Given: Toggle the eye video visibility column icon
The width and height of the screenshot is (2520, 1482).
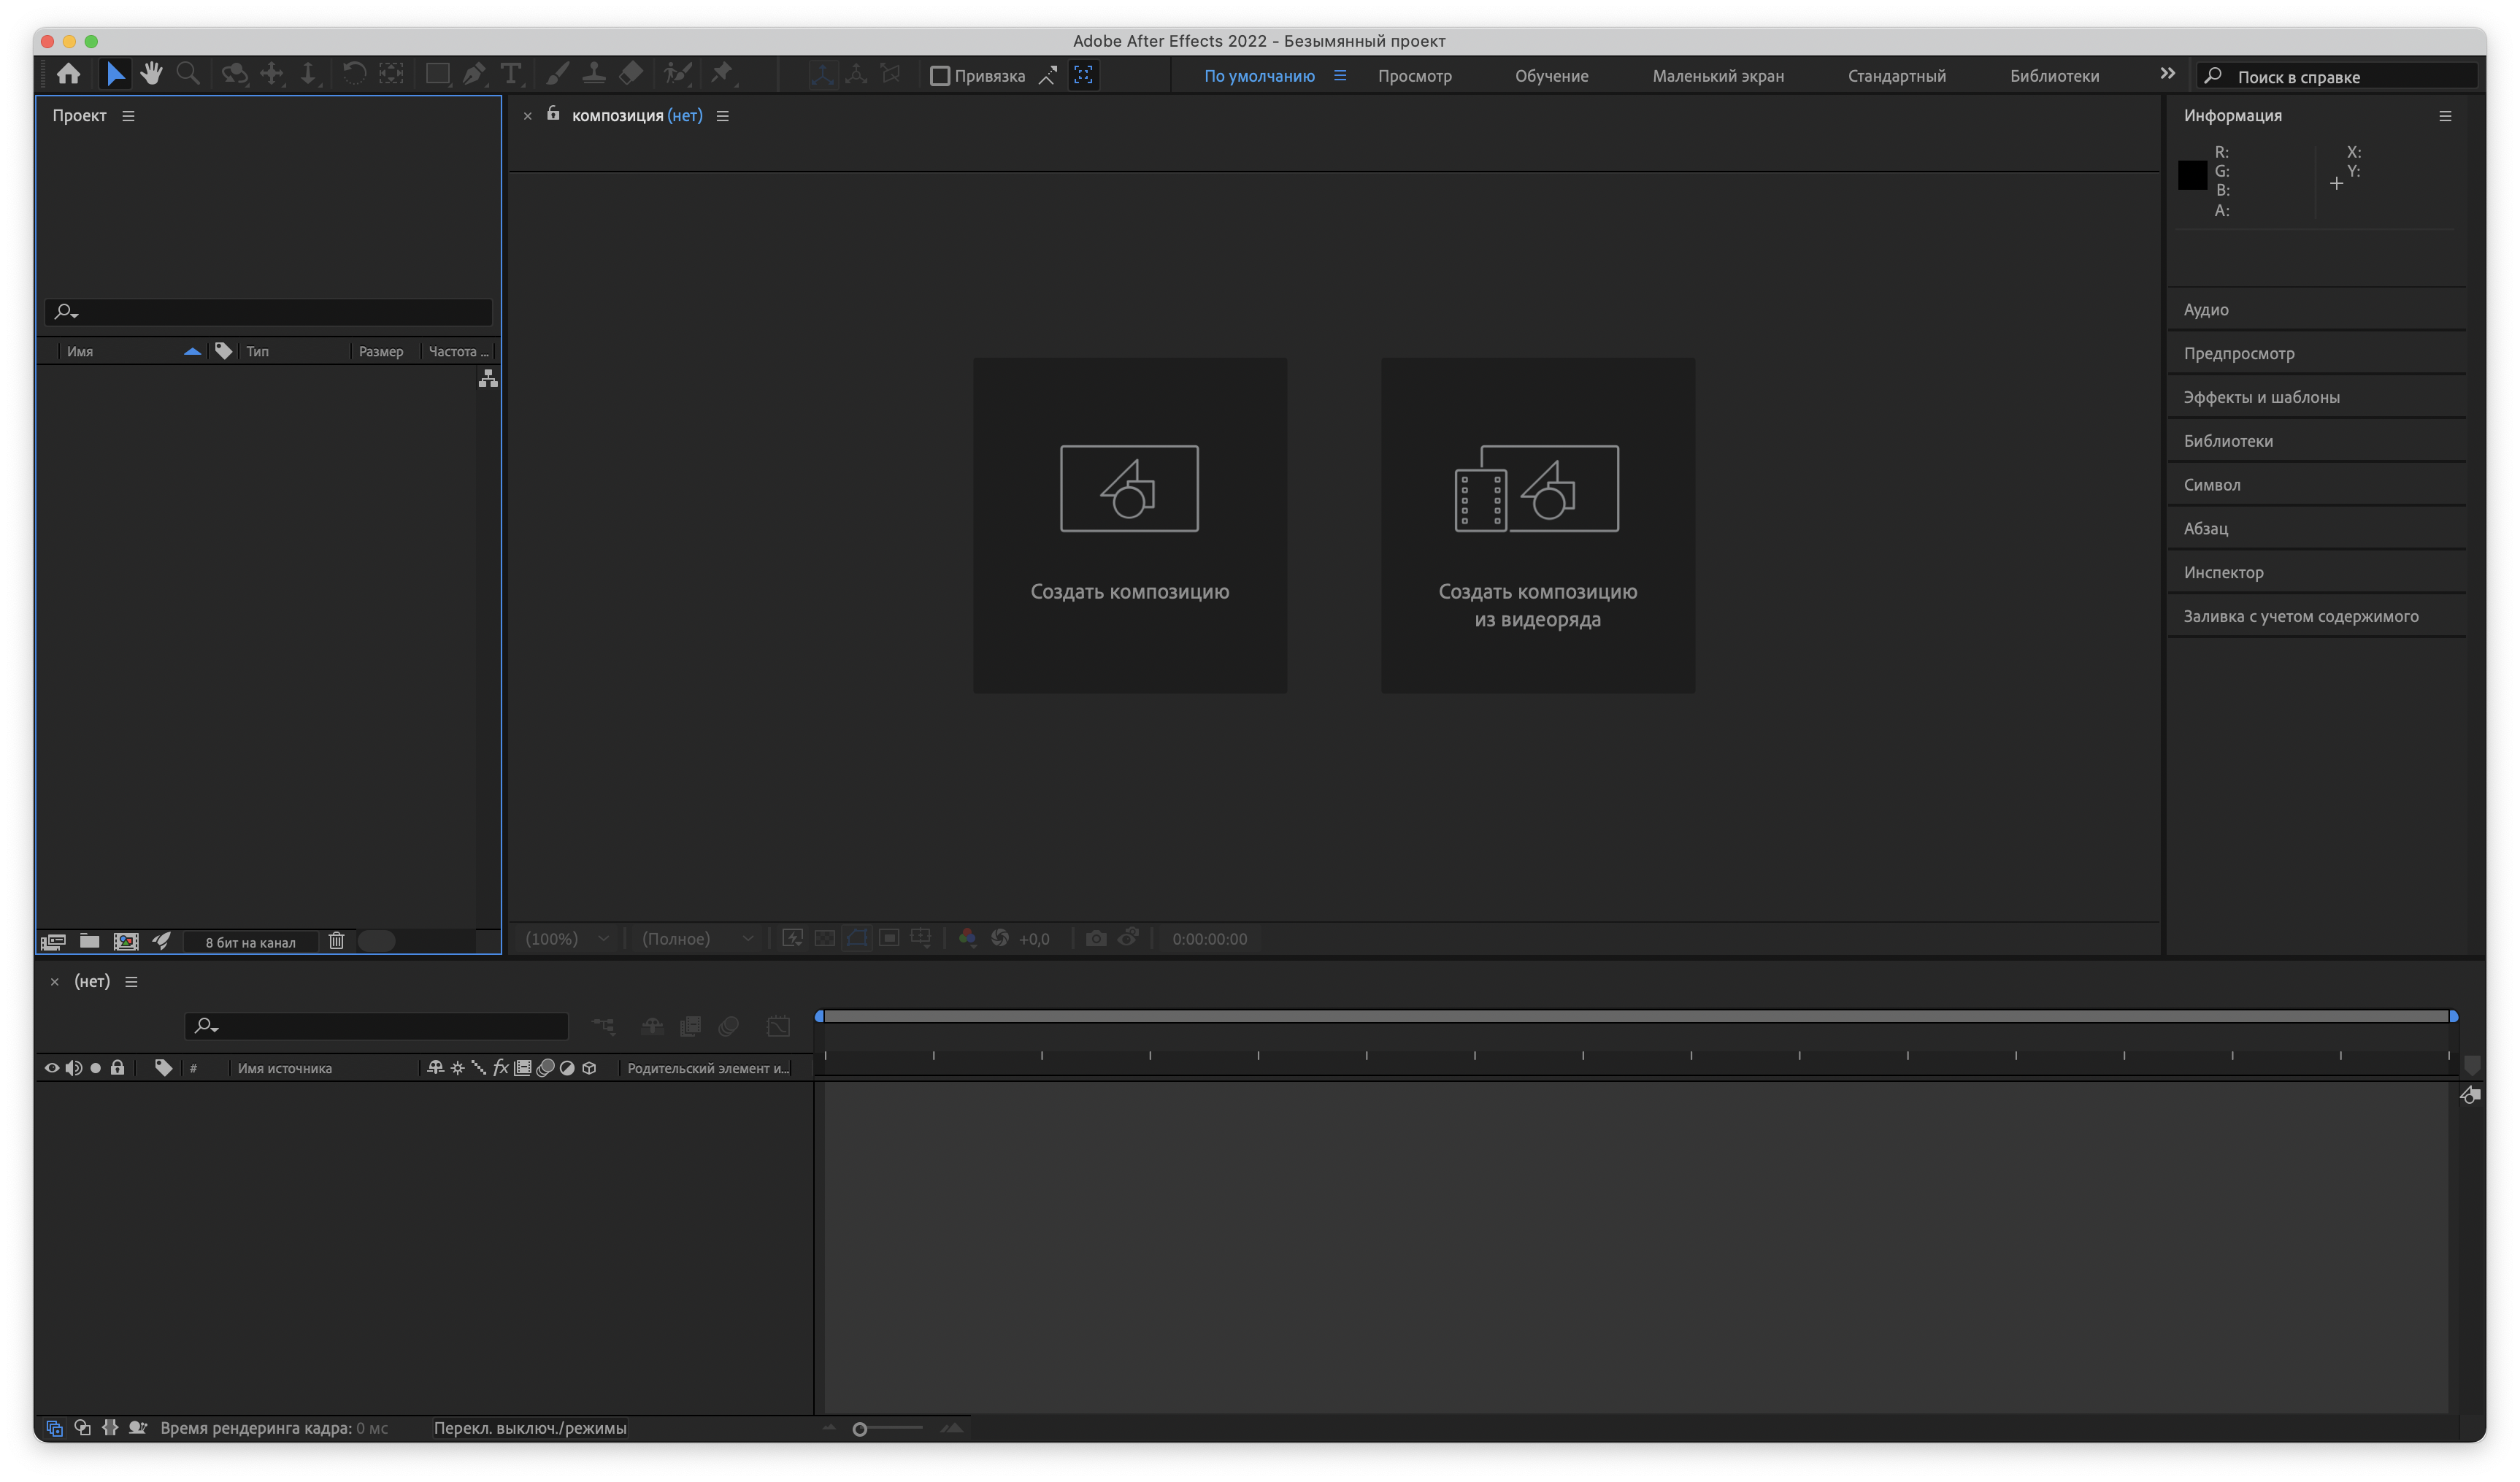Looking at the screenshot, I should [52, 1068].
